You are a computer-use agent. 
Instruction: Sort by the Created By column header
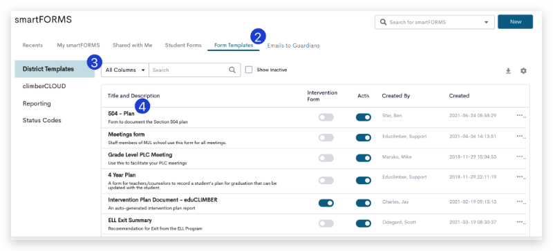click(395, 96)
